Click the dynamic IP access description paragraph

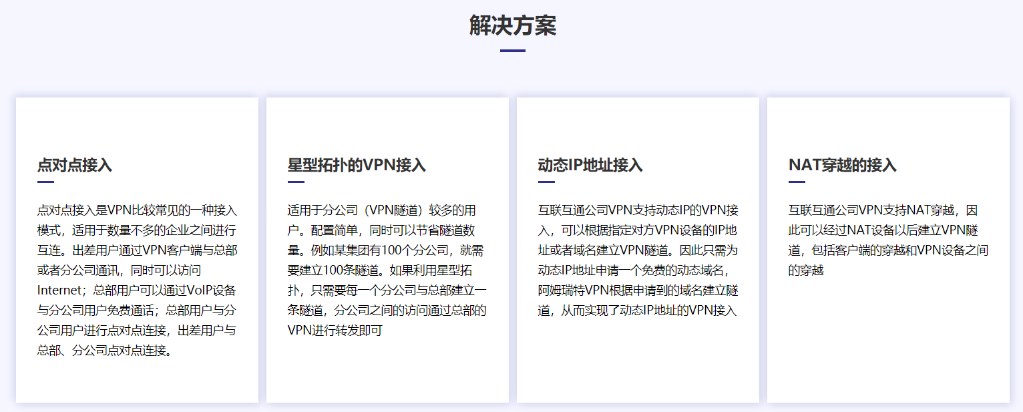click(x=638, y=260)
